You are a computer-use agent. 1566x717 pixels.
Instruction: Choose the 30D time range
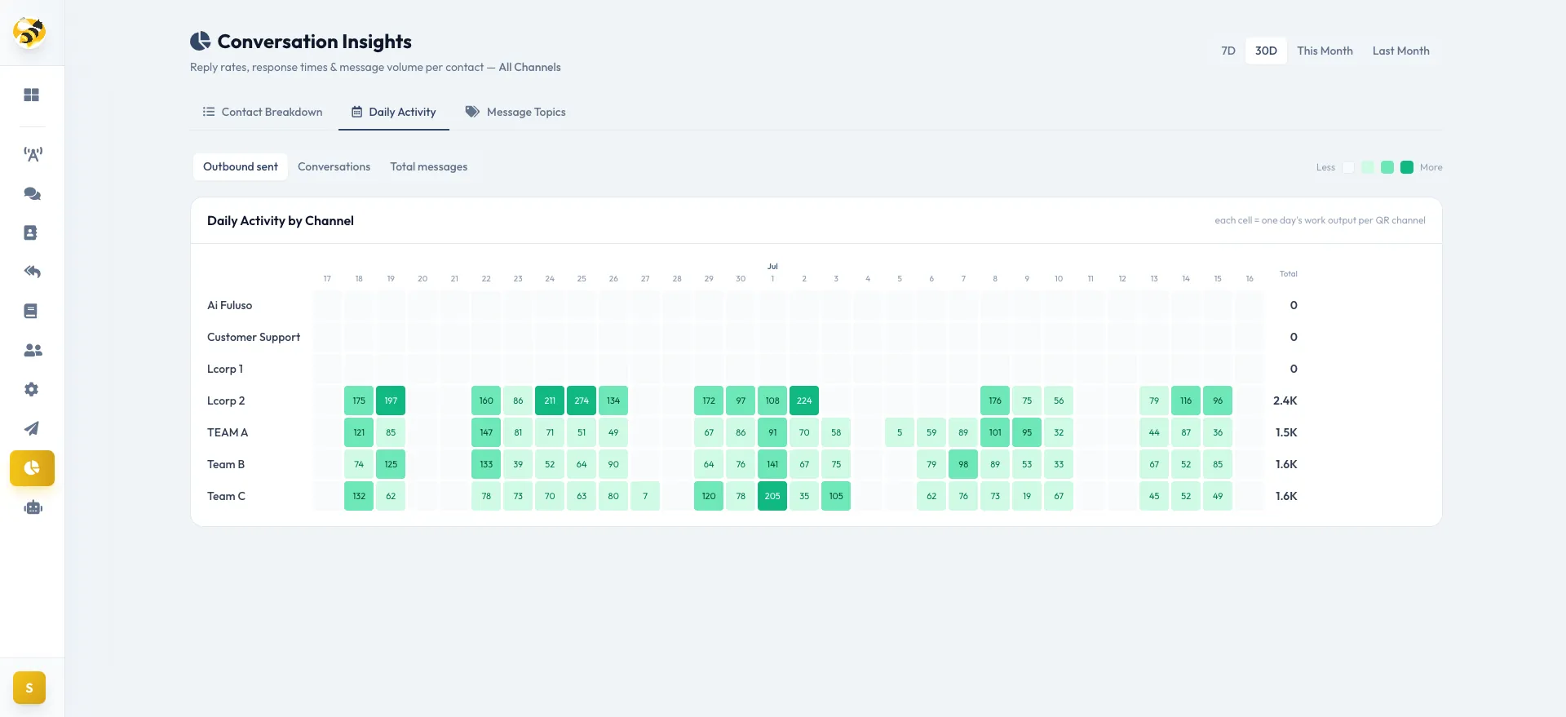point(1266,51)
